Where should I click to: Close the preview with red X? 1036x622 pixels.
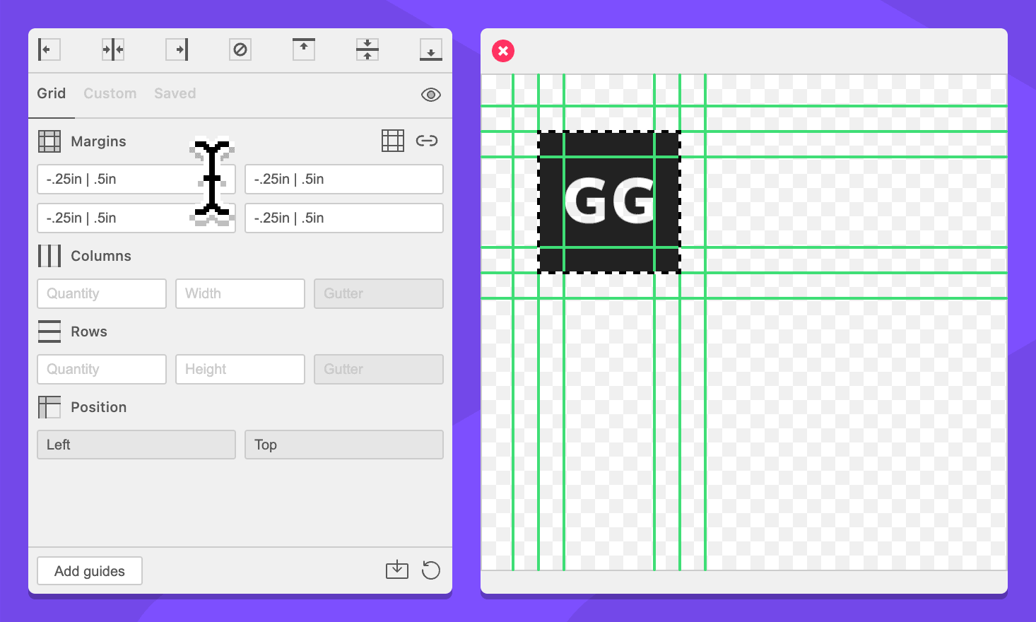point(503,51)
